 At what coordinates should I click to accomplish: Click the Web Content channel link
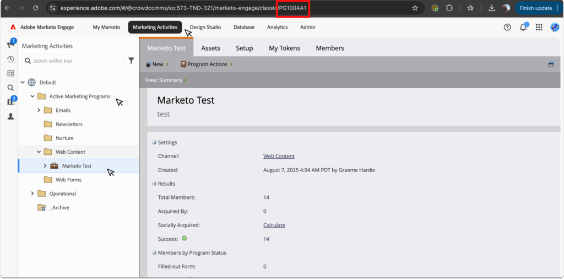click(x=279, y=156)
